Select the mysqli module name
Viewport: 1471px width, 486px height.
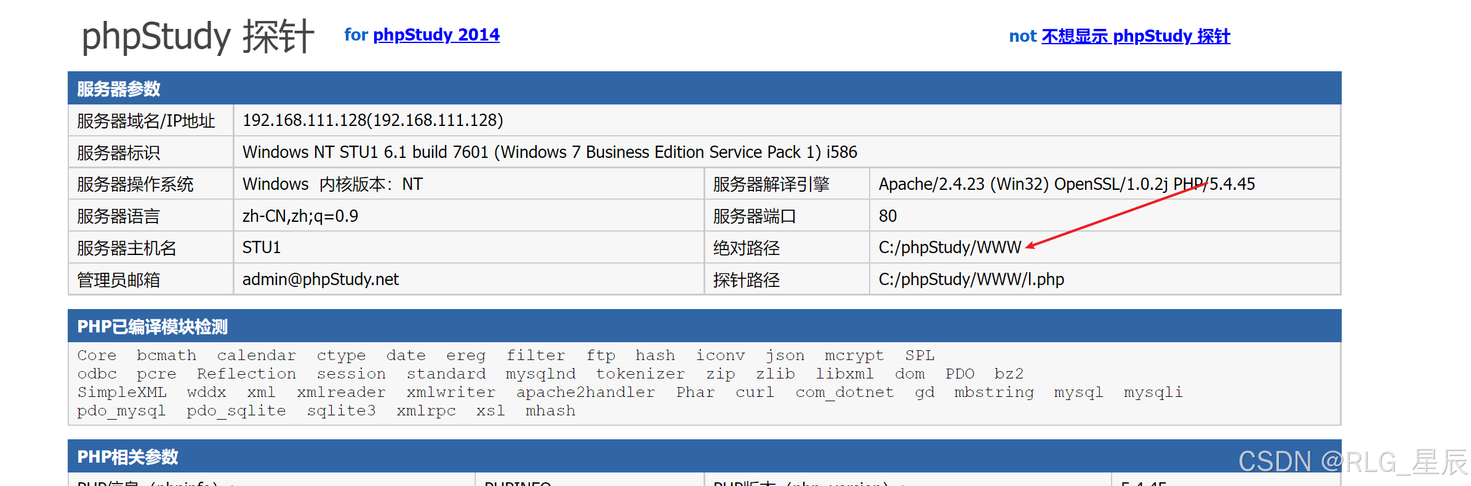point(1153,393)
